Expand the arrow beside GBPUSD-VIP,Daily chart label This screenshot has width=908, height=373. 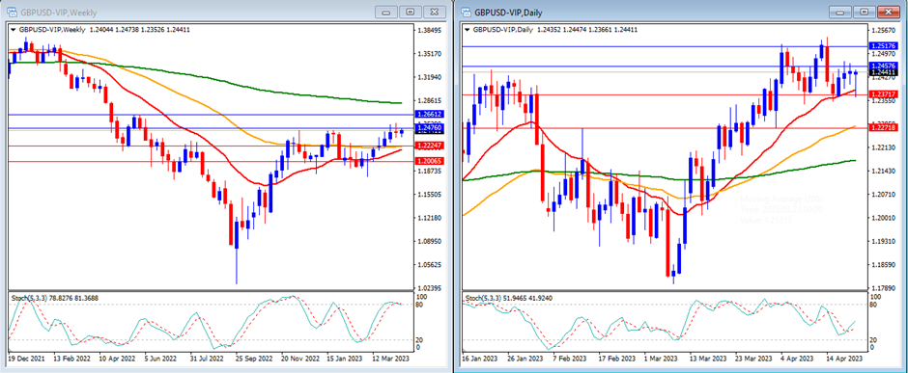pyautogui.click(x=468, y=30)
